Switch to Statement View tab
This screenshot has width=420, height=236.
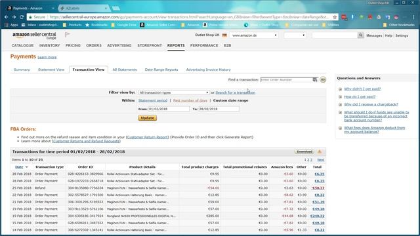pos(51,69)
